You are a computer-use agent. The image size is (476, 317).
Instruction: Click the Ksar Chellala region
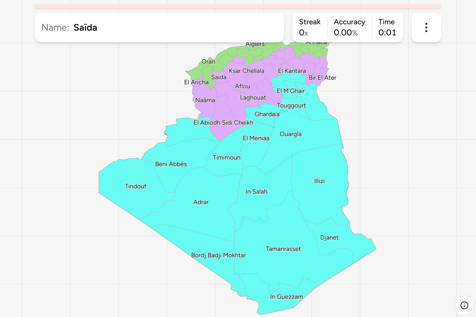(x=246, y=71)
